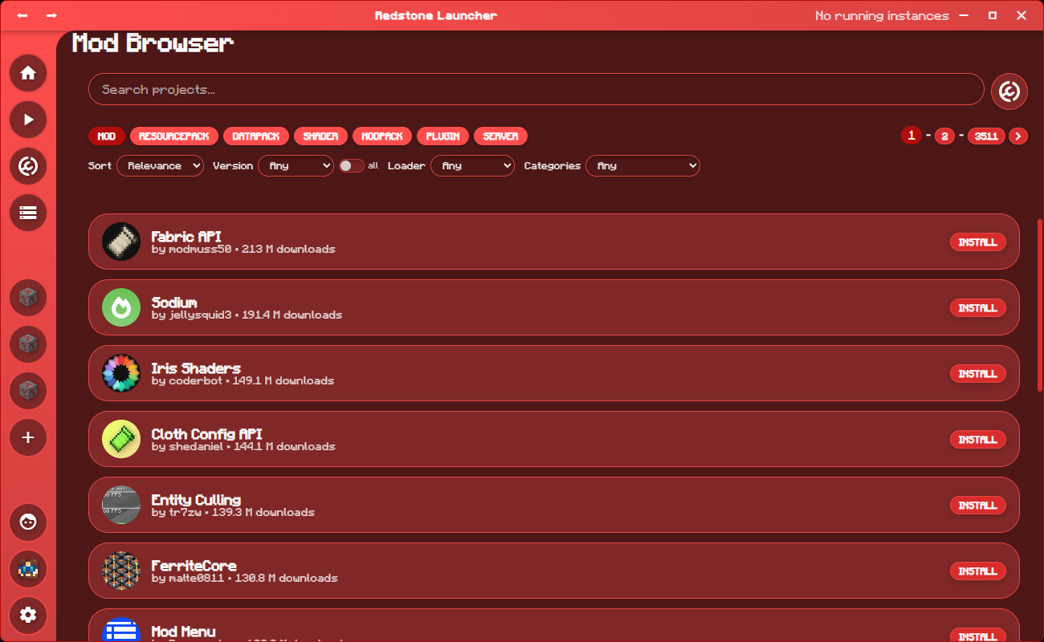Switch to the SHADER tab
Screen dimensions: 1044x642
[320, 136]
